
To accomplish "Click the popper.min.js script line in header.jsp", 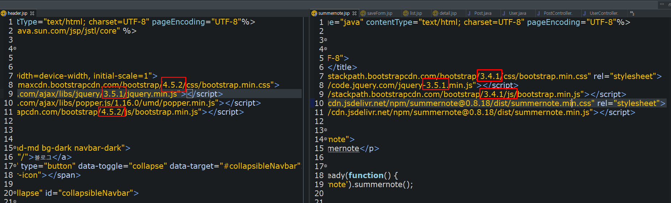I will [x=139, y=103].
